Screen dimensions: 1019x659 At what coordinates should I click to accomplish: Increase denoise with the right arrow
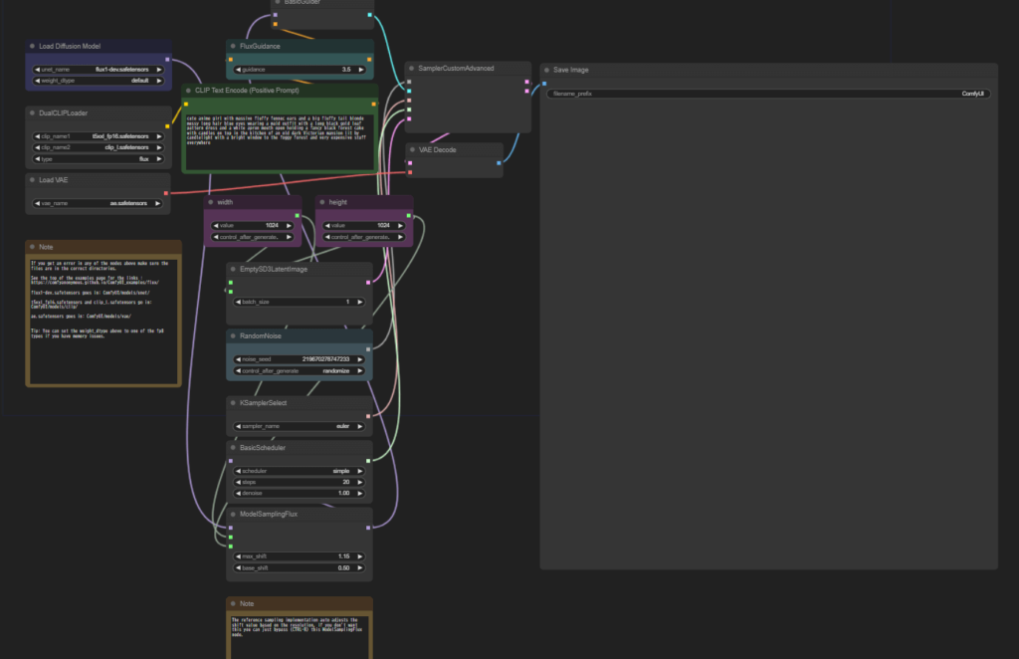click(360, 494)
